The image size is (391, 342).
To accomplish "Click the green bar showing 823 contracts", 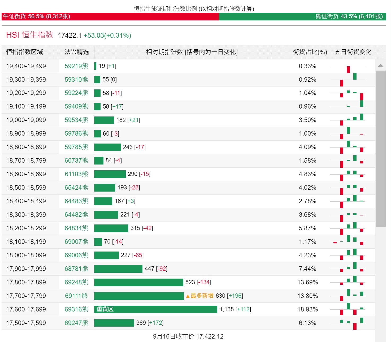I will (x=138, y=282).
